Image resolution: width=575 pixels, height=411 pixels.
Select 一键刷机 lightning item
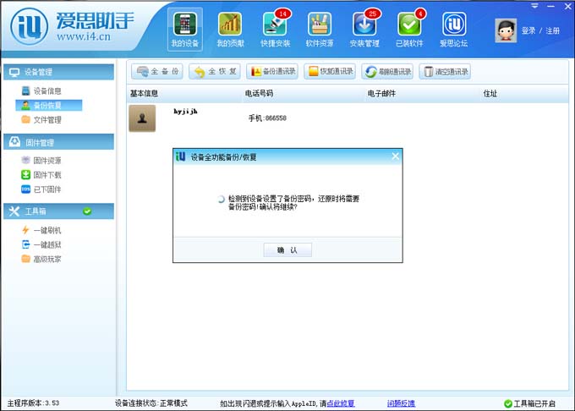(41, 230)
